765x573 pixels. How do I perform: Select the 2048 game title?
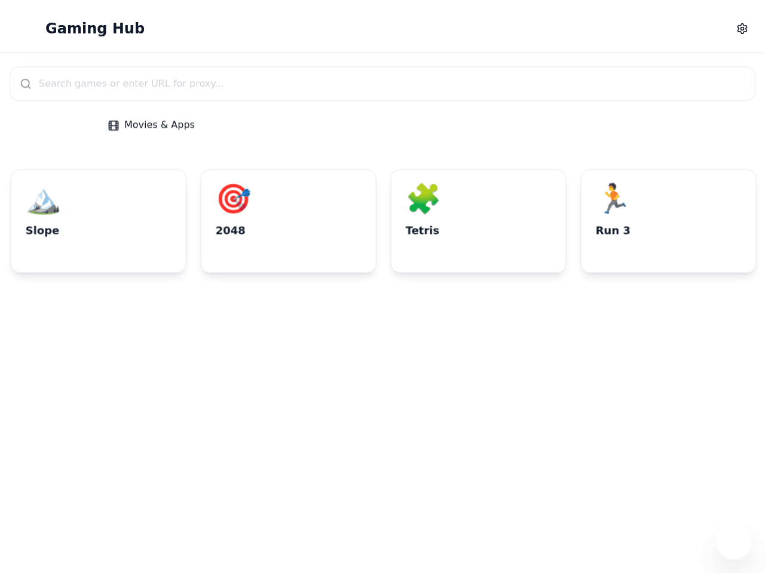pos(231,230)
